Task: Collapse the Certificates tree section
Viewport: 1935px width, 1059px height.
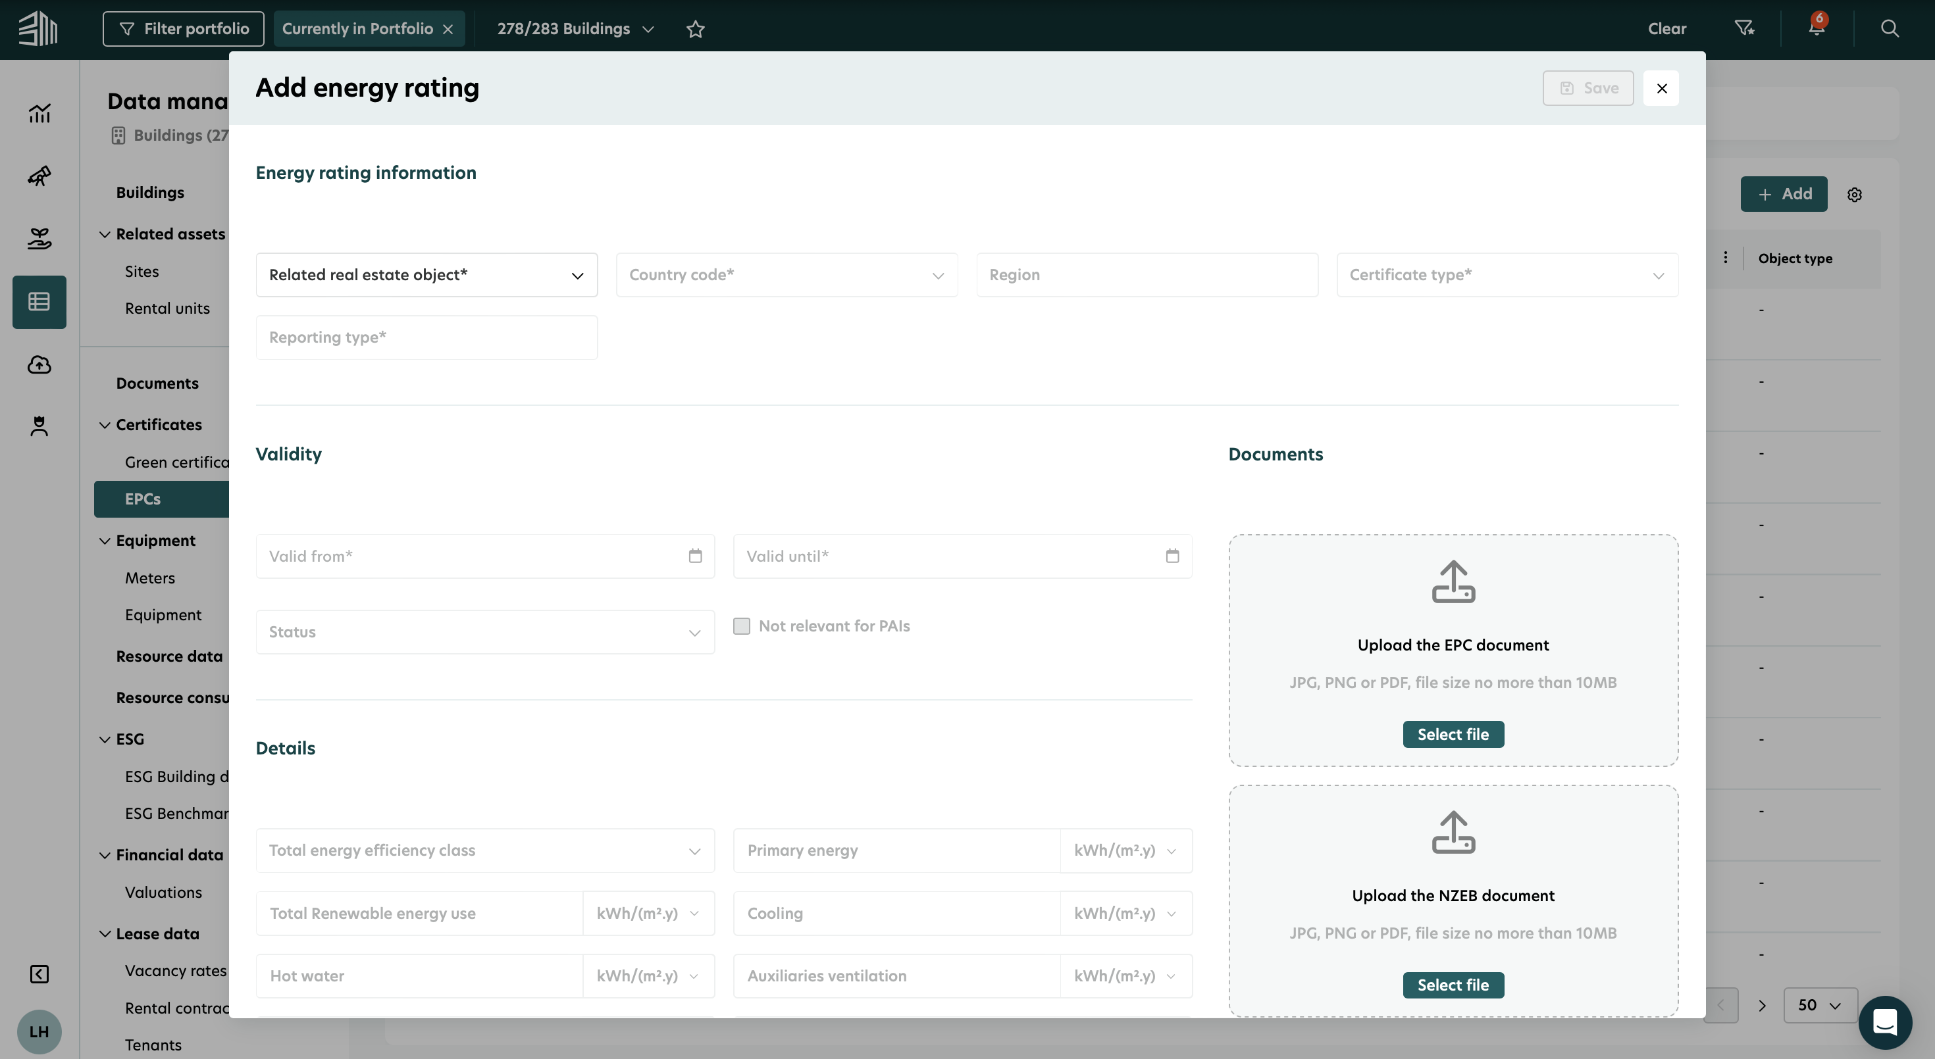Action: pyautogui.click(x=105, y=425)
